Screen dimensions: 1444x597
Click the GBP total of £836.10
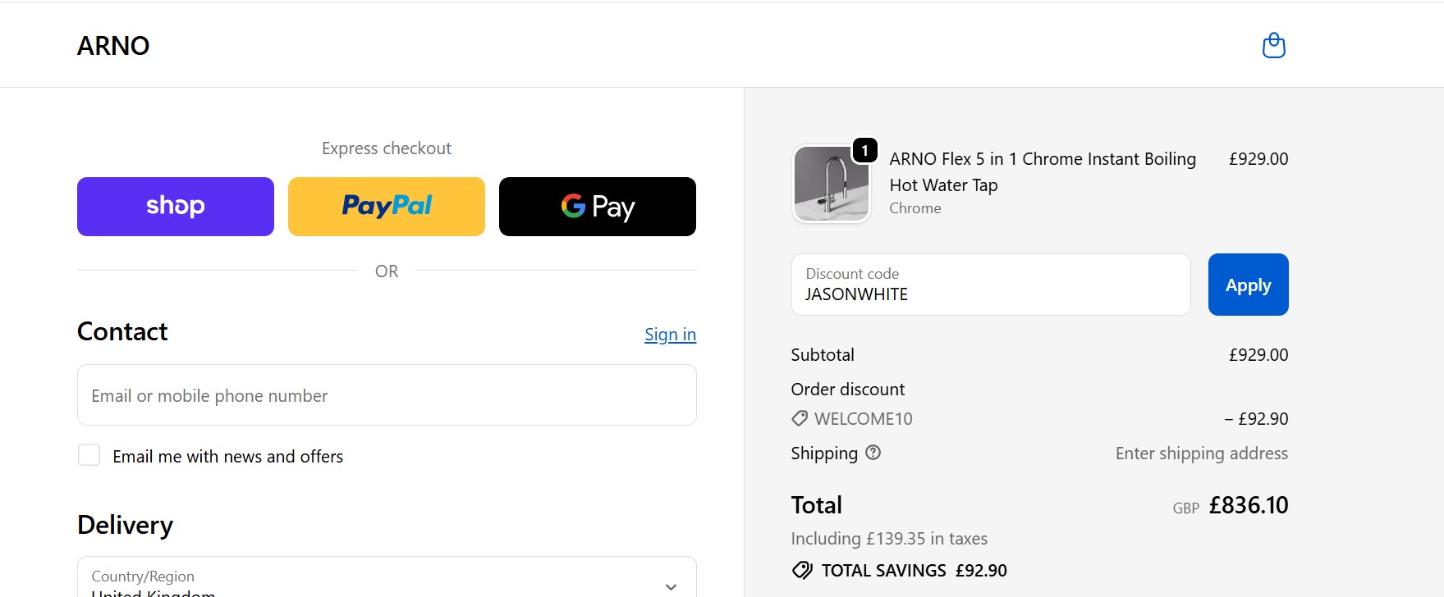tap(1248, 504)
